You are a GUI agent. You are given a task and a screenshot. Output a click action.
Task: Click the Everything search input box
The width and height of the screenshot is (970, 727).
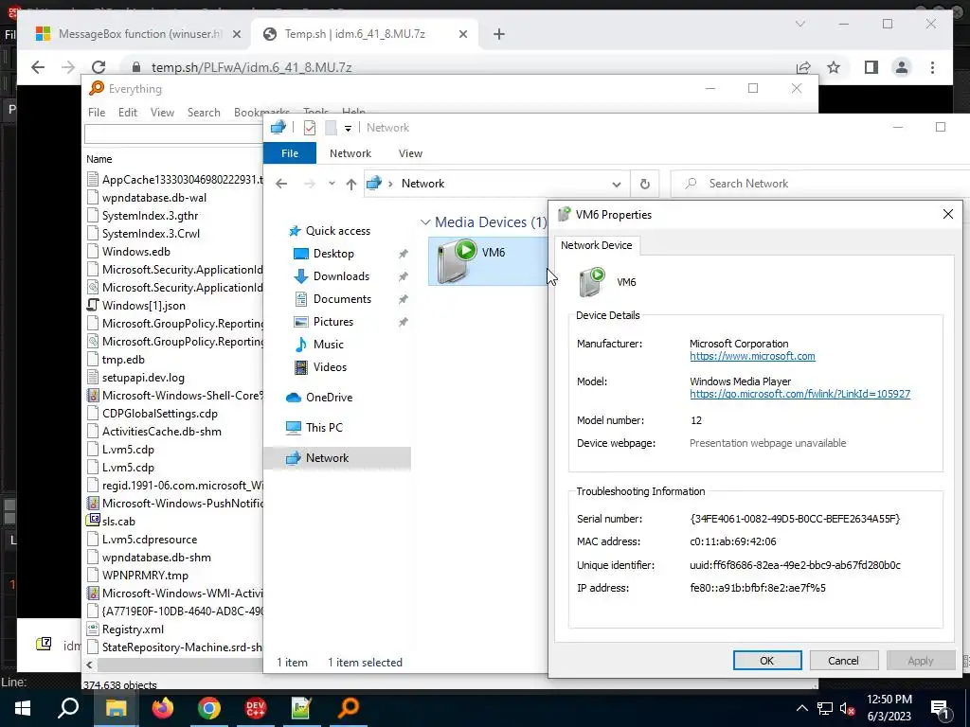tap(174, 134)
